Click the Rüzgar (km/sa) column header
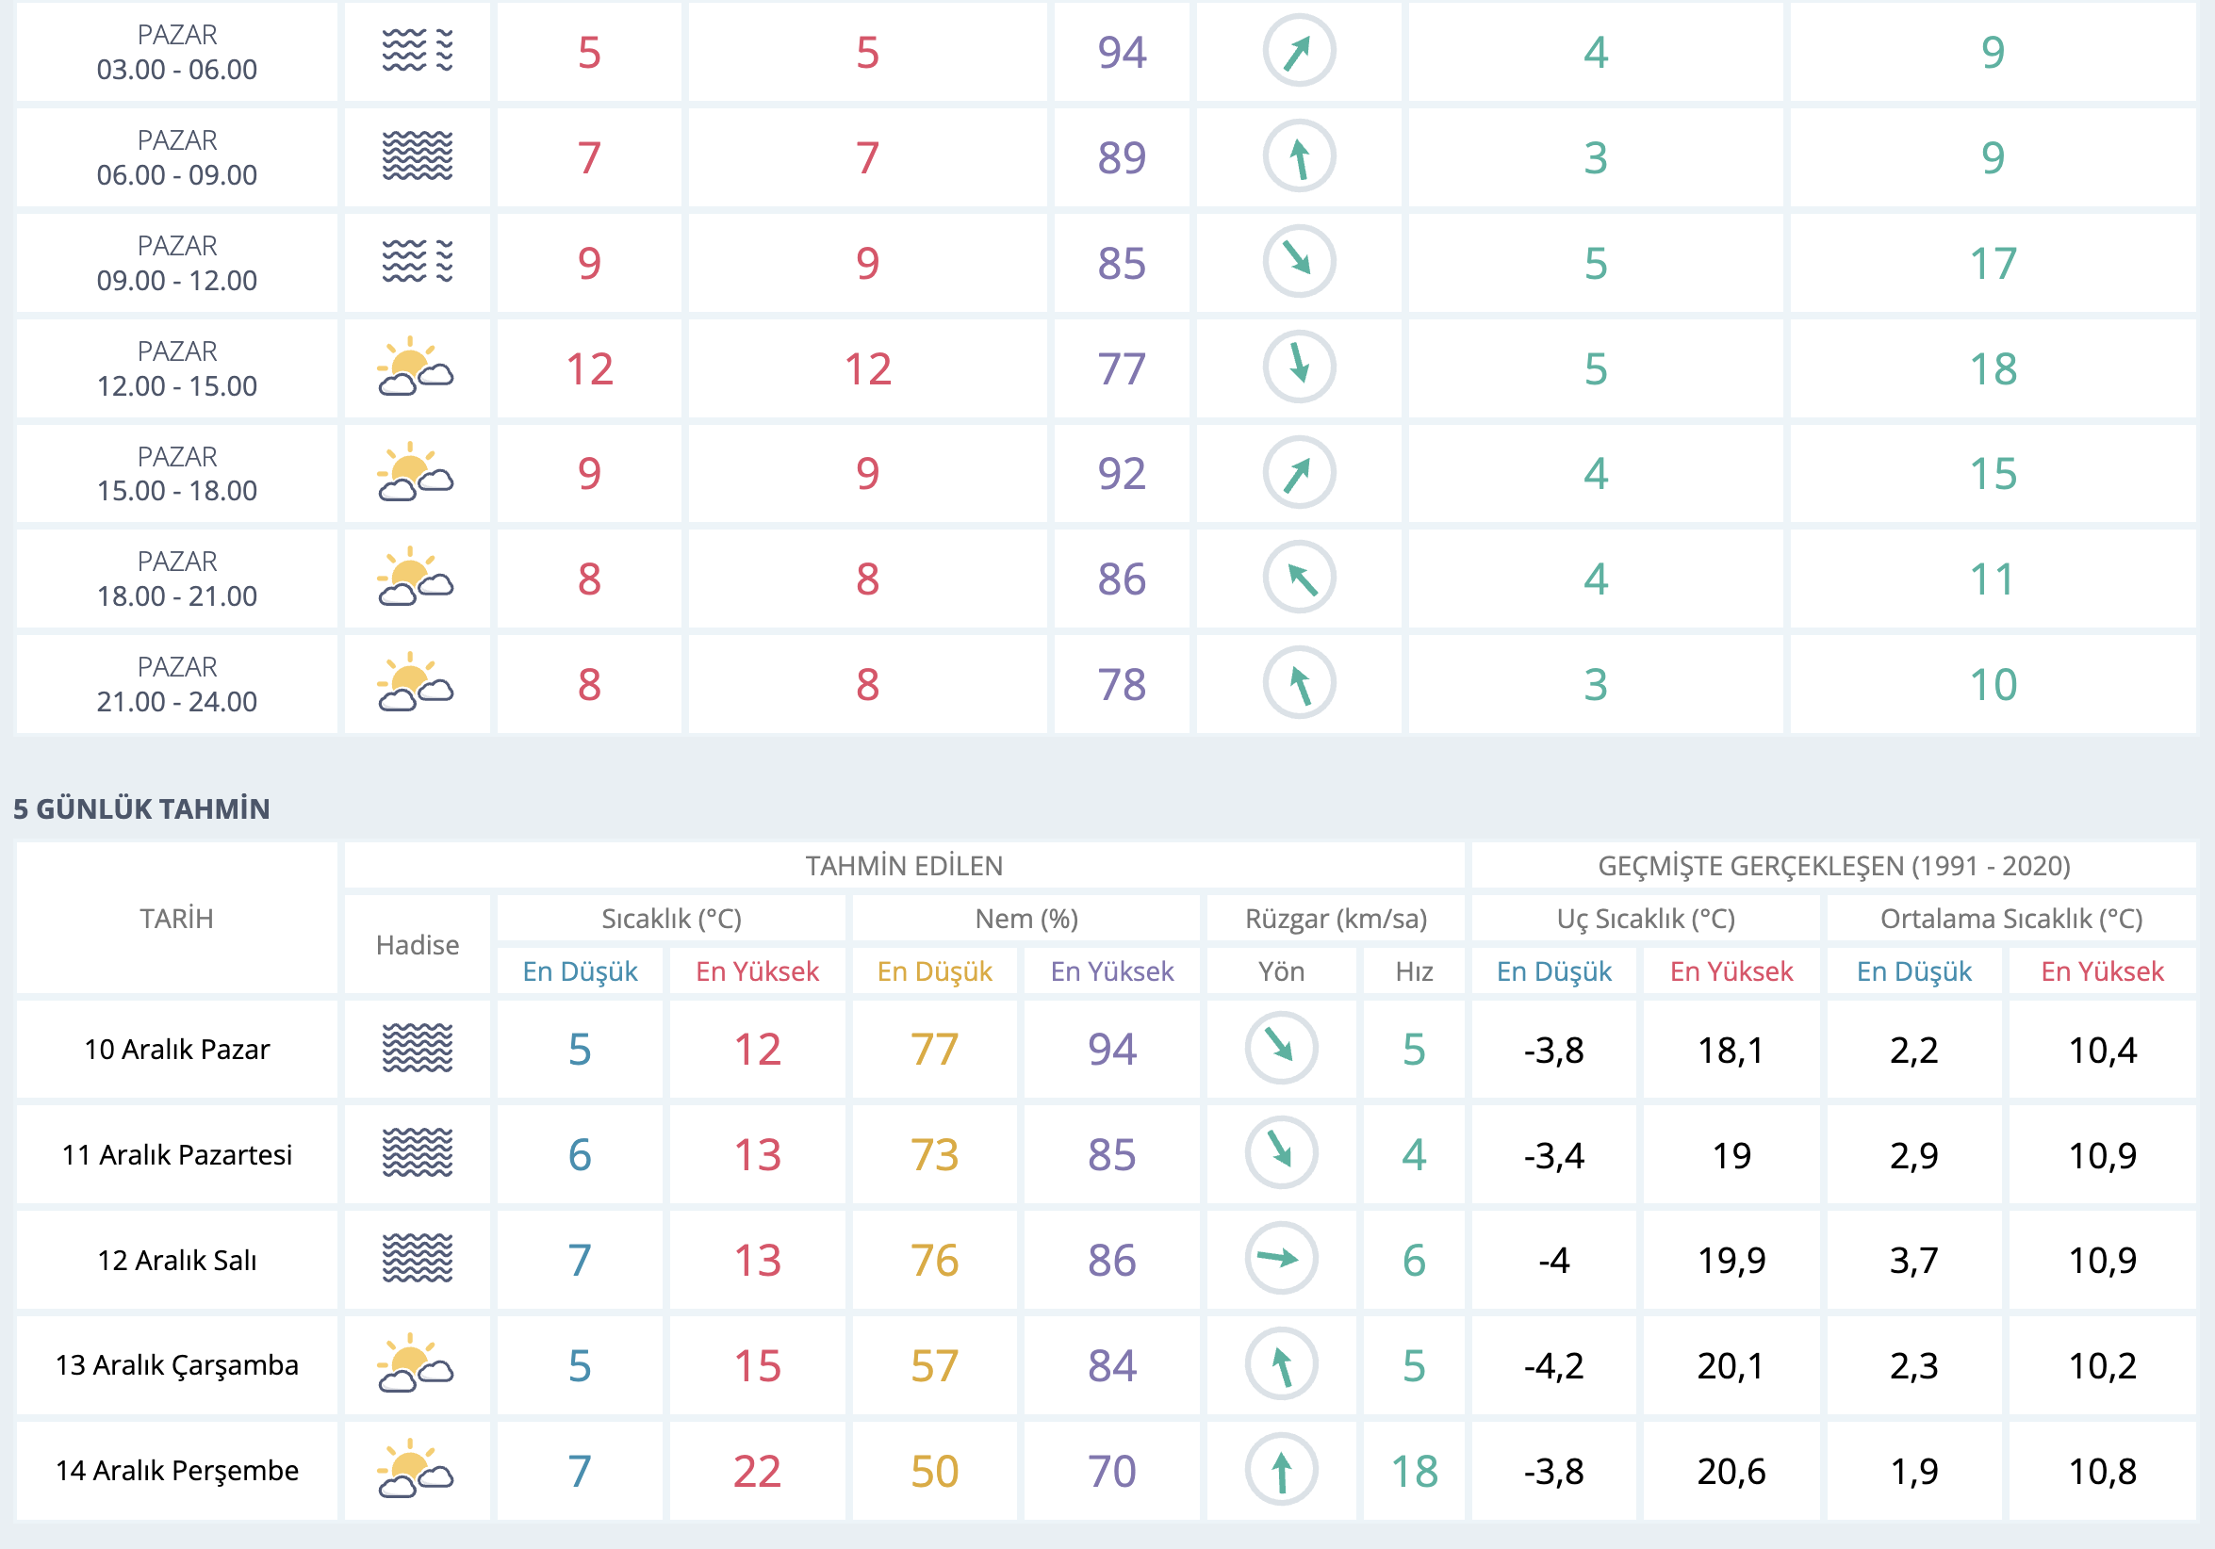This screenshot has width=2215, height=1549. pyautogui.click(x=1336, y=919)
